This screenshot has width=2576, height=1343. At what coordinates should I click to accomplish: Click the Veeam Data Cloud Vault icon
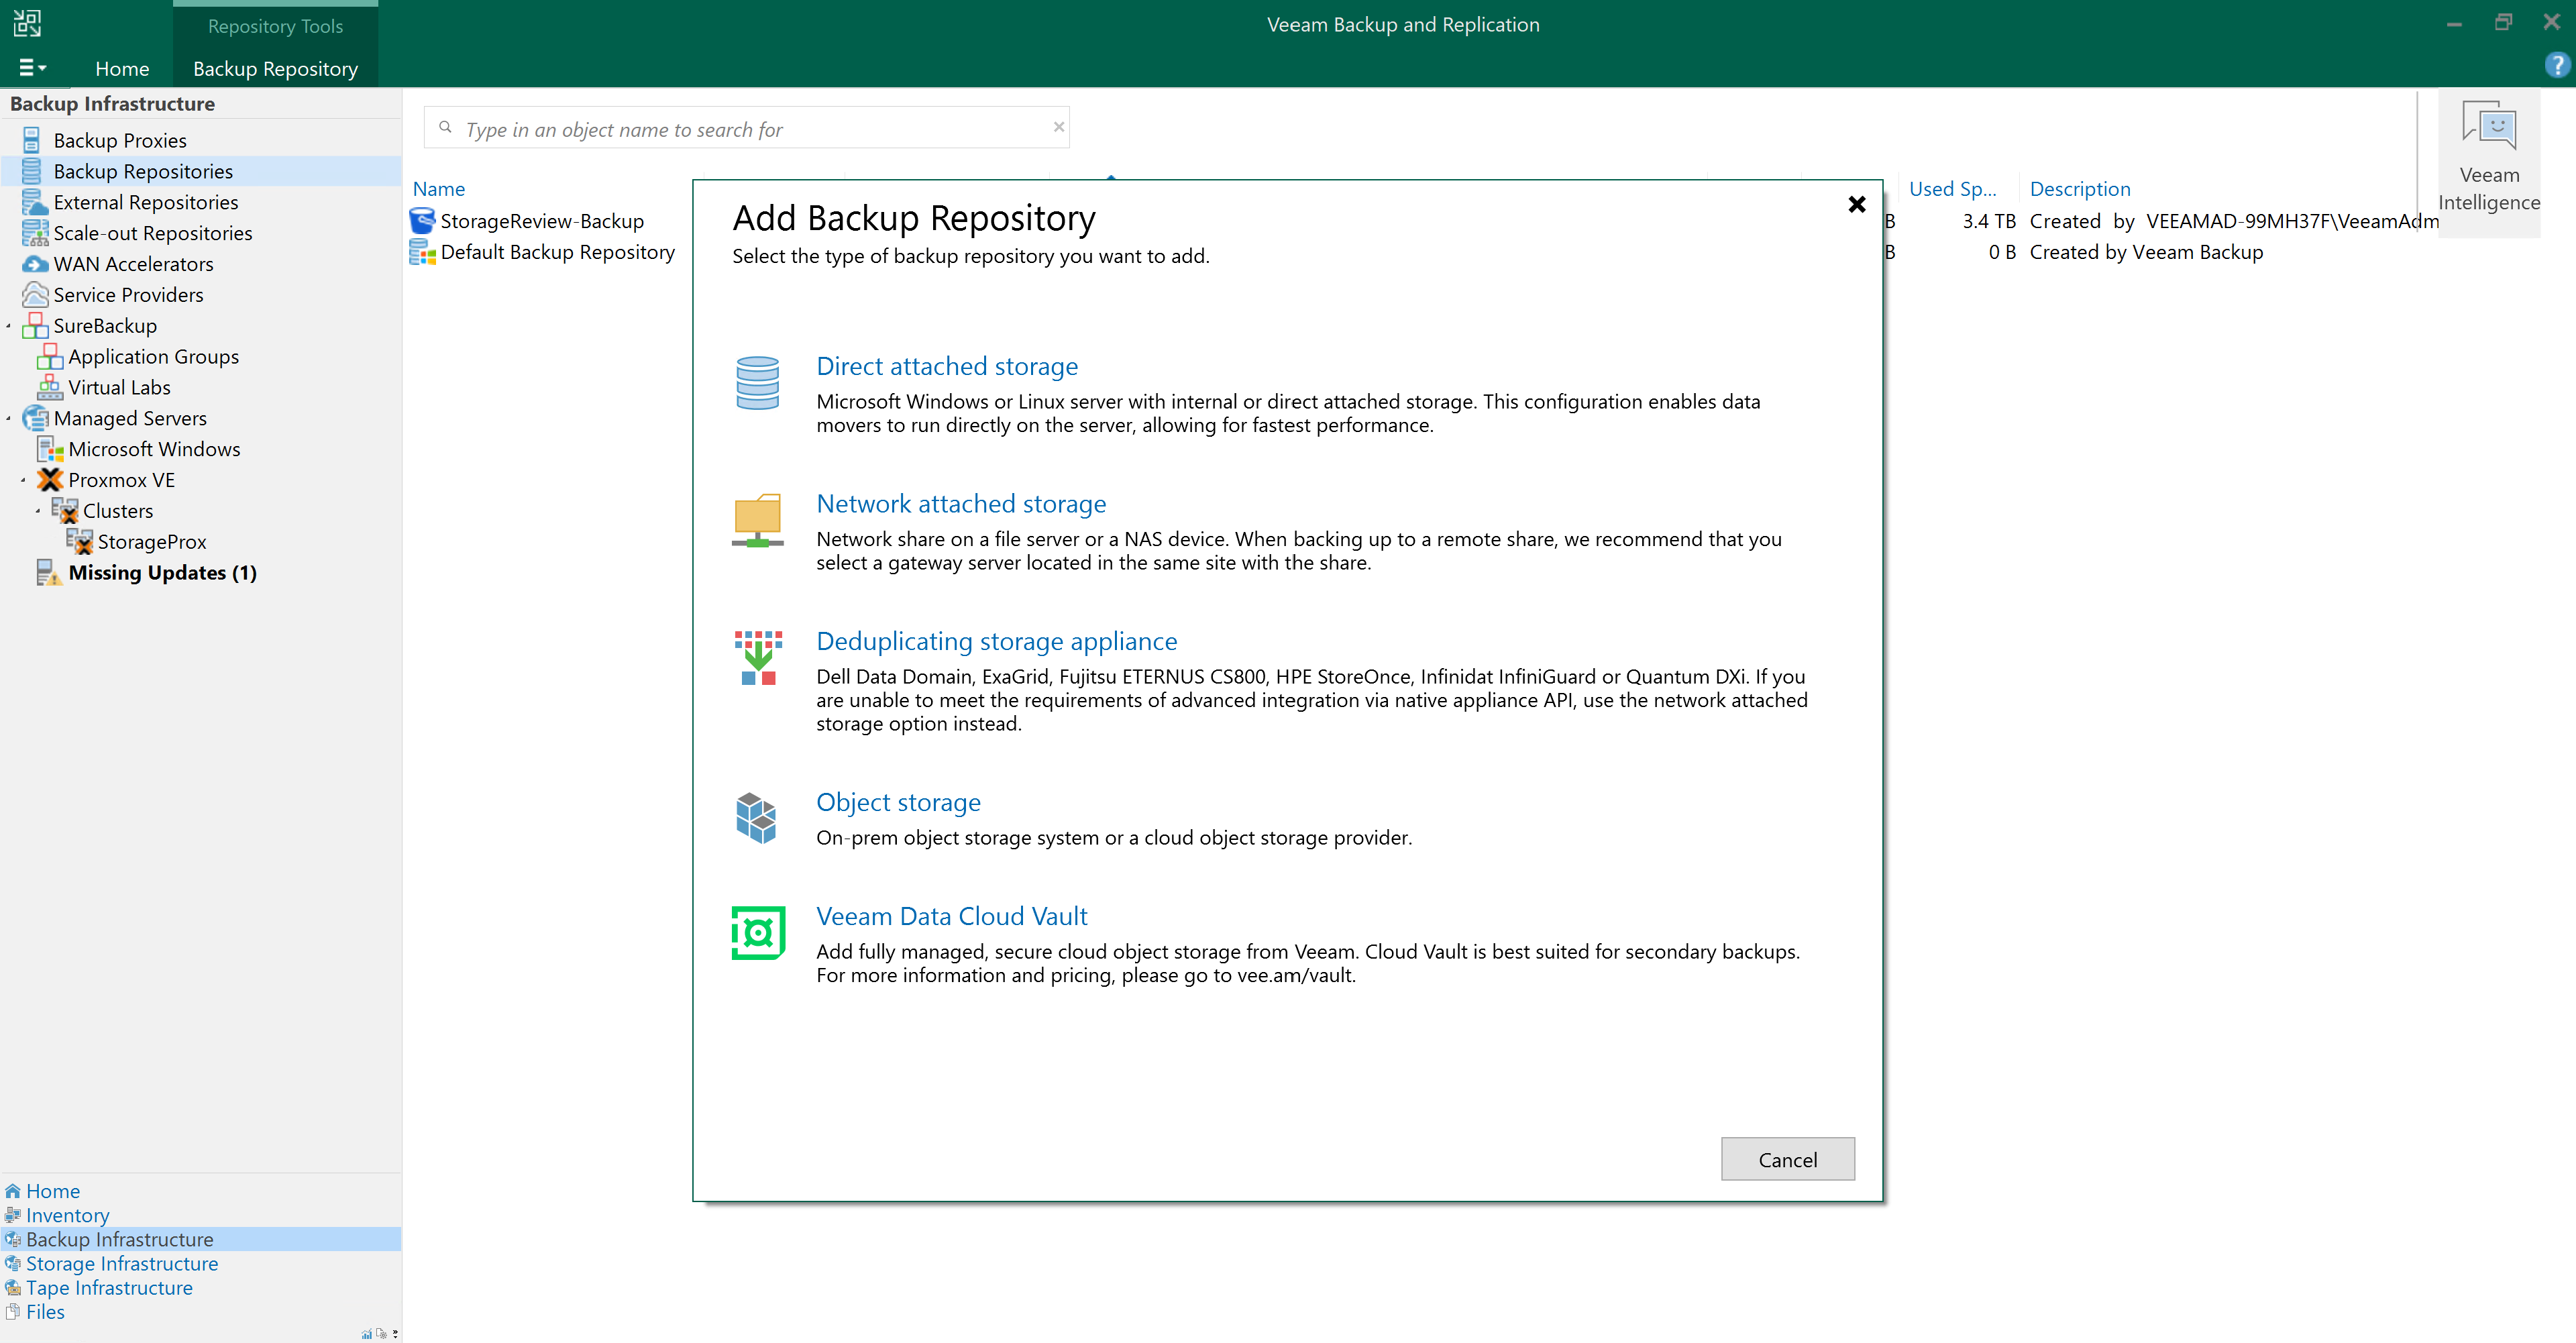[757, 932]
